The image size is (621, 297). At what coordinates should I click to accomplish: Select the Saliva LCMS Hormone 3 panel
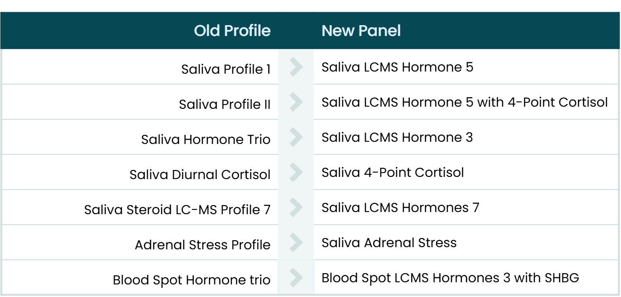pyautogui.click(x=397, y=137)
